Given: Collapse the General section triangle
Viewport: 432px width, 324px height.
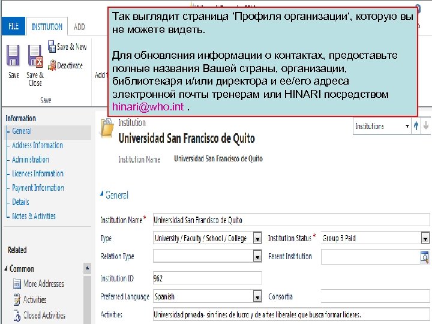Looking at the screenshot, I should click(x=101, y=194).
